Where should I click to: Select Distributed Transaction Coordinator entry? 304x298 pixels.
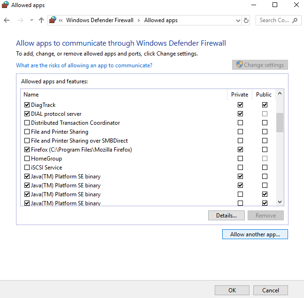point(76,123)
